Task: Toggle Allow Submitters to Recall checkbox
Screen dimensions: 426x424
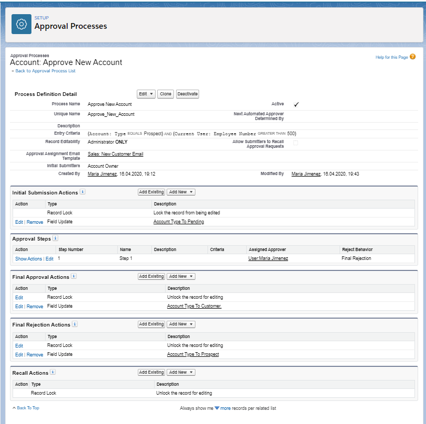Action: (296, 143)
